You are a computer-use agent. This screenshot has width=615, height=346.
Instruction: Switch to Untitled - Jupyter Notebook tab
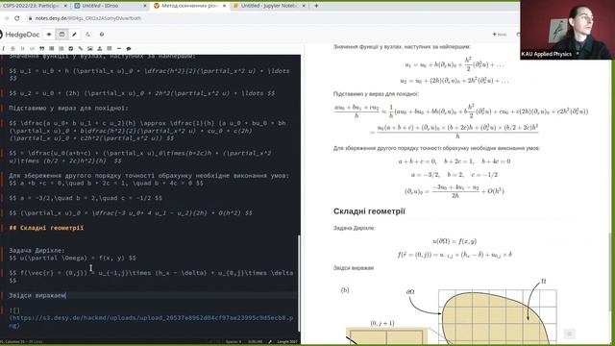pos(269,6)
